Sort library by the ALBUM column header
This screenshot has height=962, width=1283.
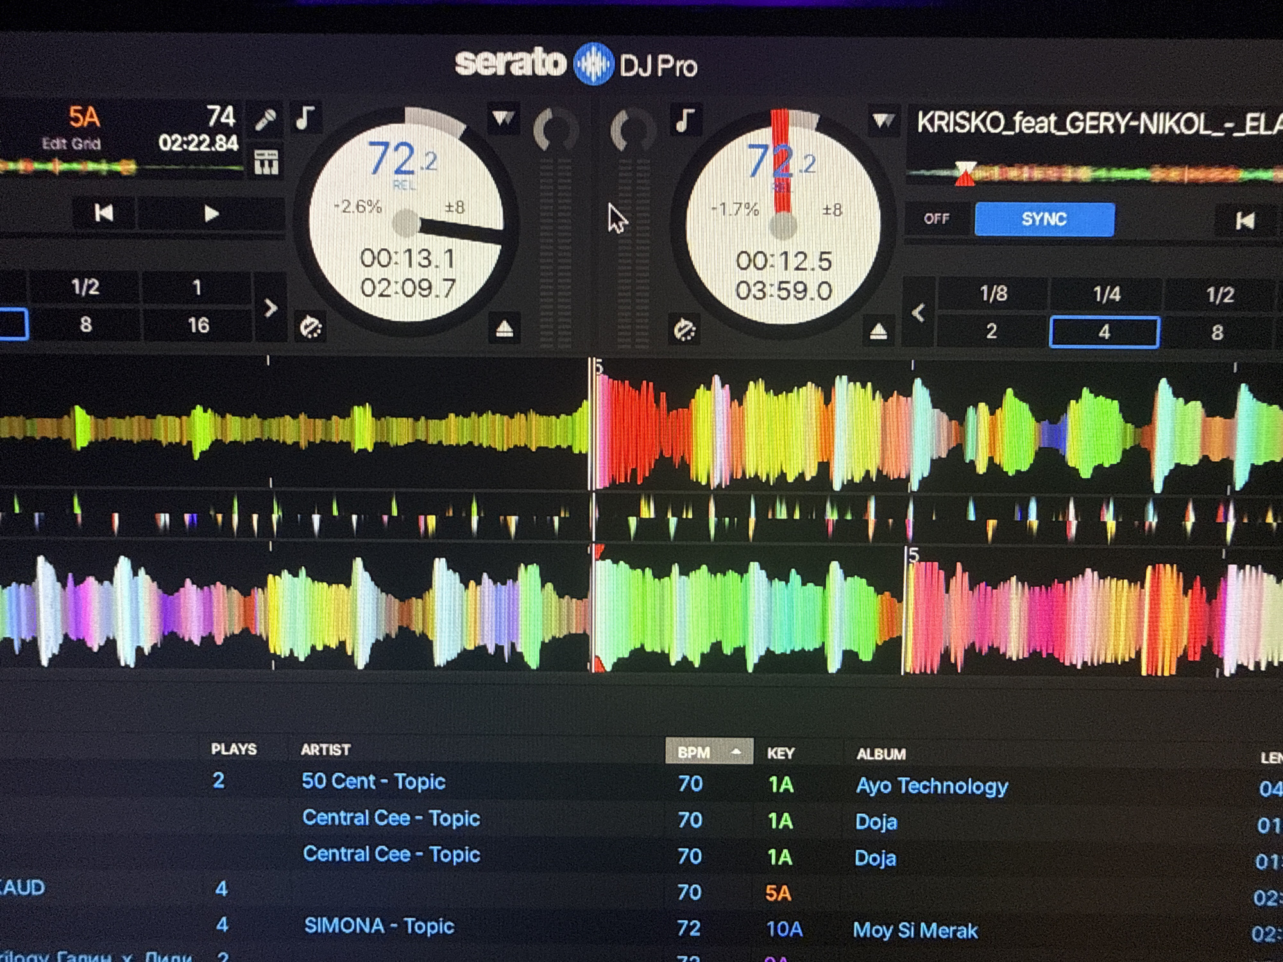coord(881,754)
